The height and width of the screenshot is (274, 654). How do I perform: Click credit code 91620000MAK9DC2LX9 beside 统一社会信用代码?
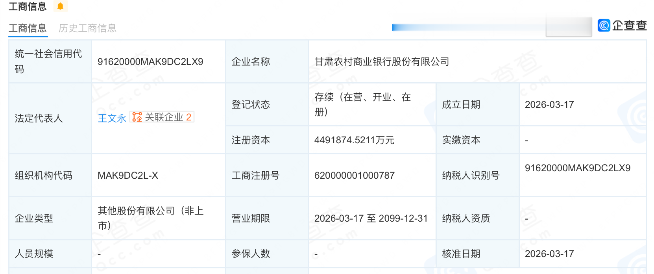(150, 62)
